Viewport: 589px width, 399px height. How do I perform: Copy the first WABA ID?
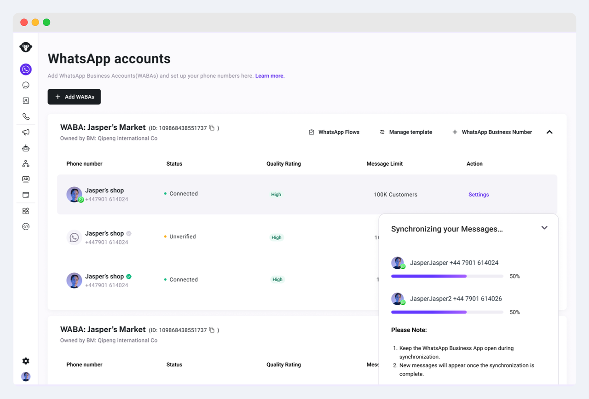212,128
